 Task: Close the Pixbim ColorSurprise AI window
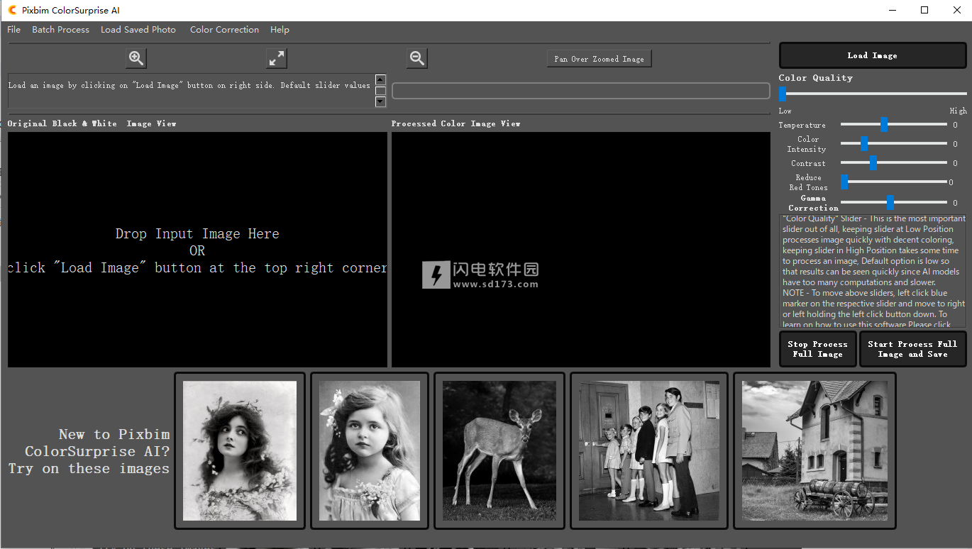(956, 10)
